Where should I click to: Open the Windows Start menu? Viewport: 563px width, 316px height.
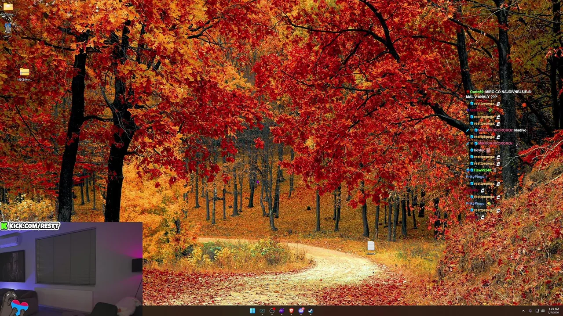(252, 311)
